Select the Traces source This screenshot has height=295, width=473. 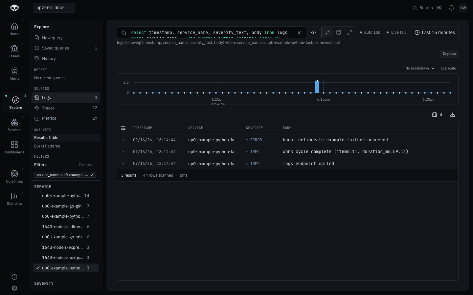[x=66, y=108]
